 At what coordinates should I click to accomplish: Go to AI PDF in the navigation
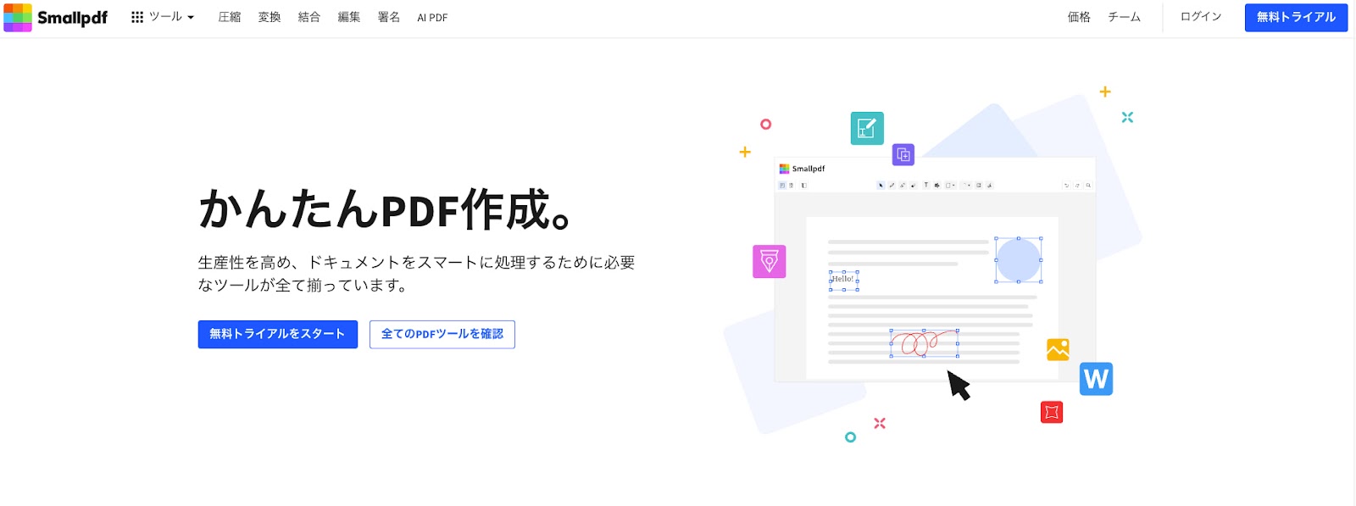coord(432,18)
